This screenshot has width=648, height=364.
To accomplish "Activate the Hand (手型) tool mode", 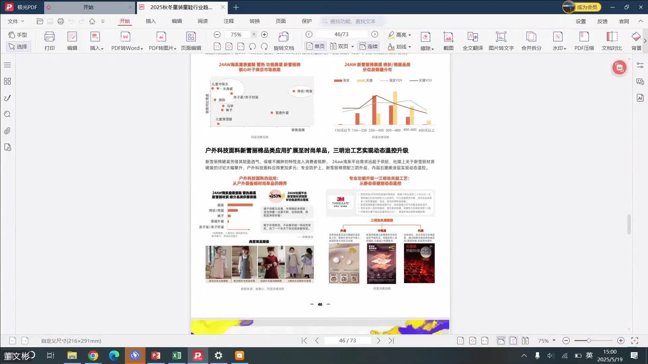I will click(x=18, y=35).
